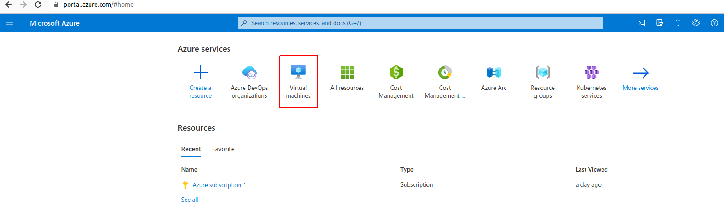This screenshot has height=221, width=724.
Task: Click the Name column header
Action: tap(189, 169)
